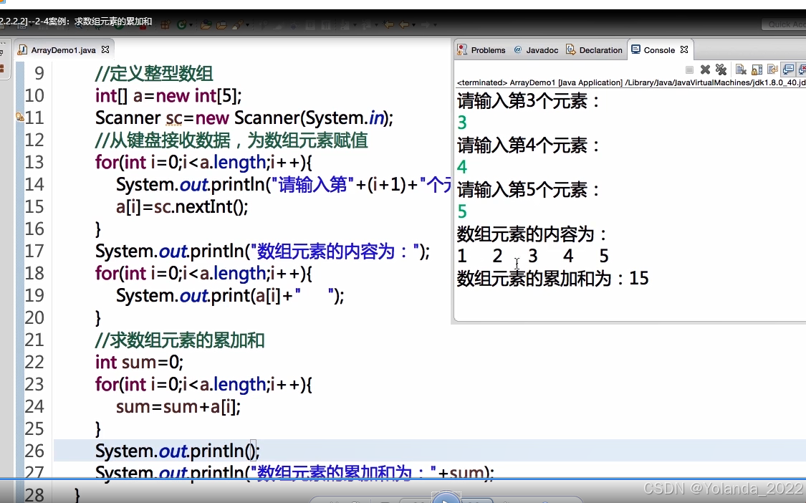Click the warning marker on line 11
This screenshot has width=806, height=503.
tap(19, 118)
